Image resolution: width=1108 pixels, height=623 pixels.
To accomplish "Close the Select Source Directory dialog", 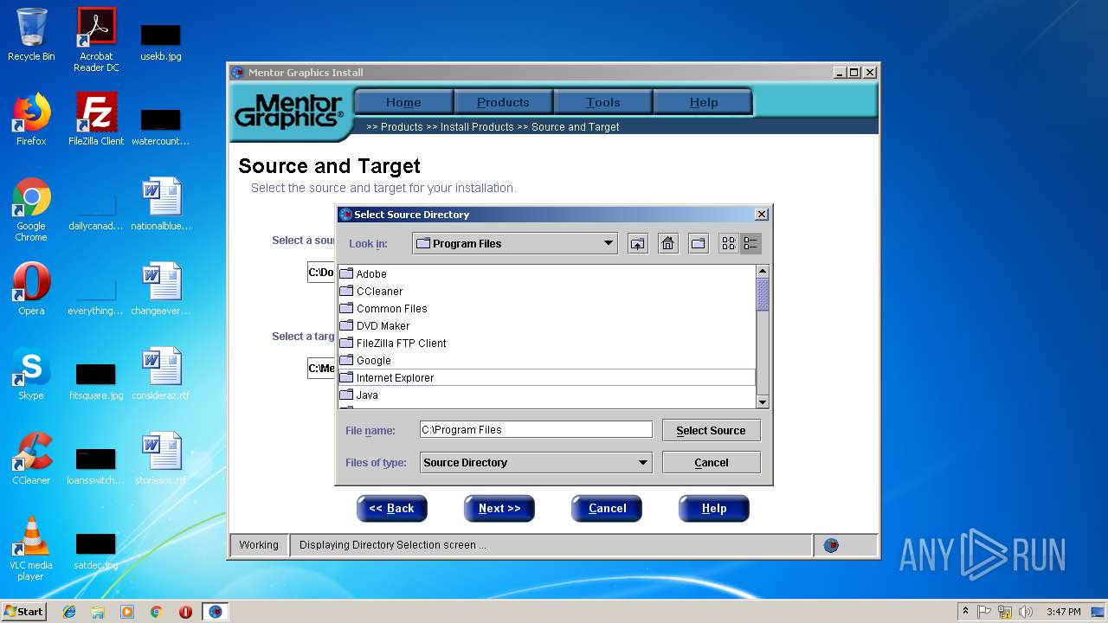I will [x=762, y=215].
